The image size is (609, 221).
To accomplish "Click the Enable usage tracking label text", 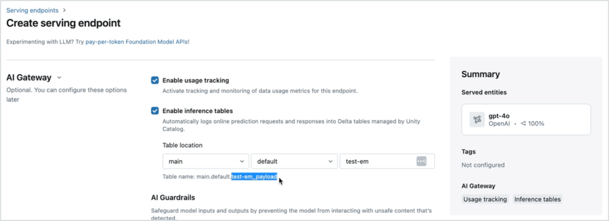I will [196, 80].
